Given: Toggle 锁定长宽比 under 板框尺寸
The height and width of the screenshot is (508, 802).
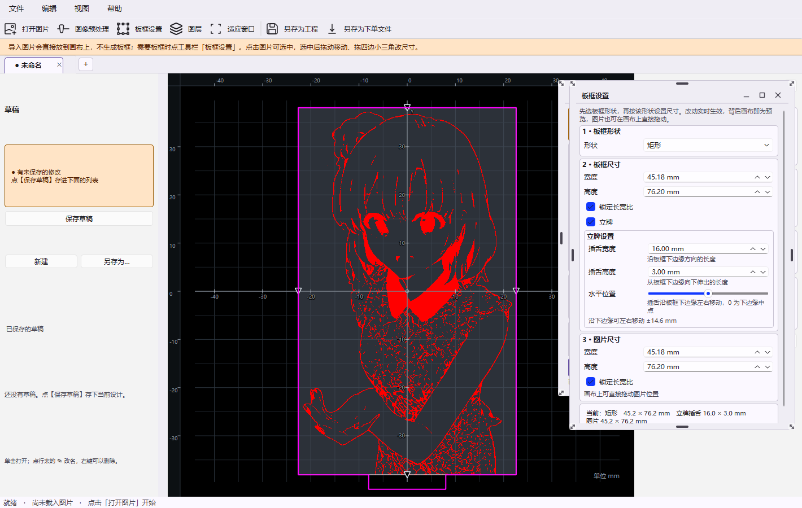Looking at the screenshot, I should (x=591, y=207).
